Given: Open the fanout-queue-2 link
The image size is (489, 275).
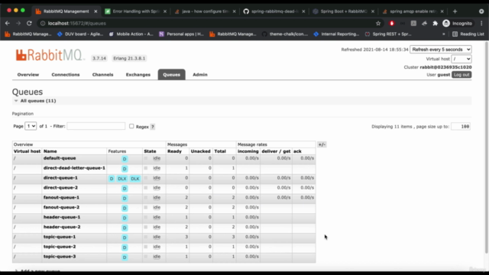Looking at the screenshot, I should point(61,207).
